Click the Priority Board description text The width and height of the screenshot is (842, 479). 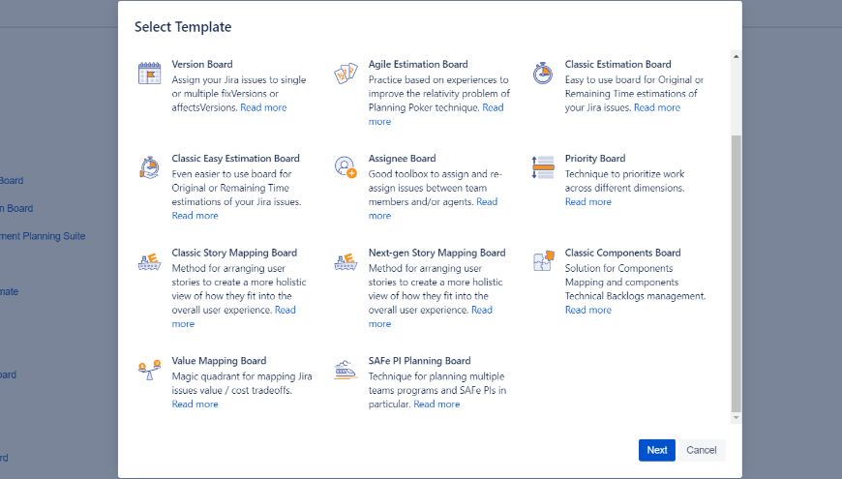(x=624, y=181)
